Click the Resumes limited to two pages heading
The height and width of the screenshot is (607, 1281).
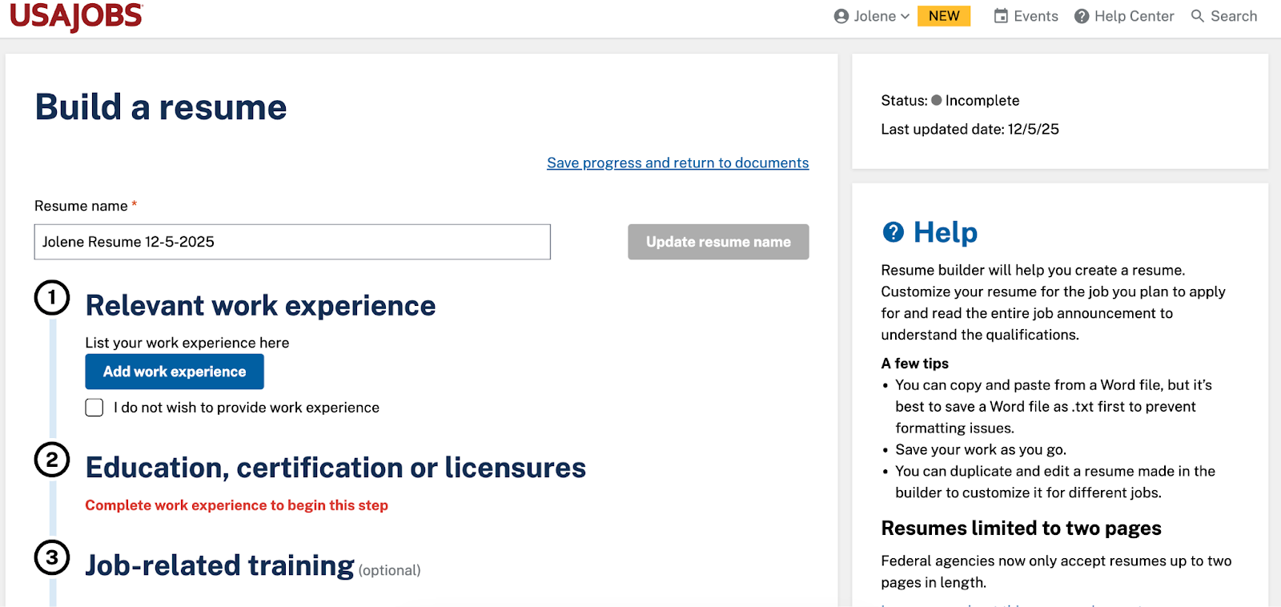(x=1021, y=529)
